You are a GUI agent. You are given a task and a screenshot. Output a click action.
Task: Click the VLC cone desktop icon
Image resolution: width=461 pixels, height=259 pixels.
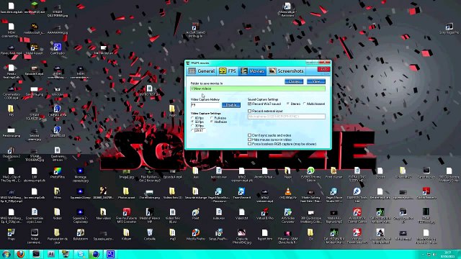(x=288, y=192)
